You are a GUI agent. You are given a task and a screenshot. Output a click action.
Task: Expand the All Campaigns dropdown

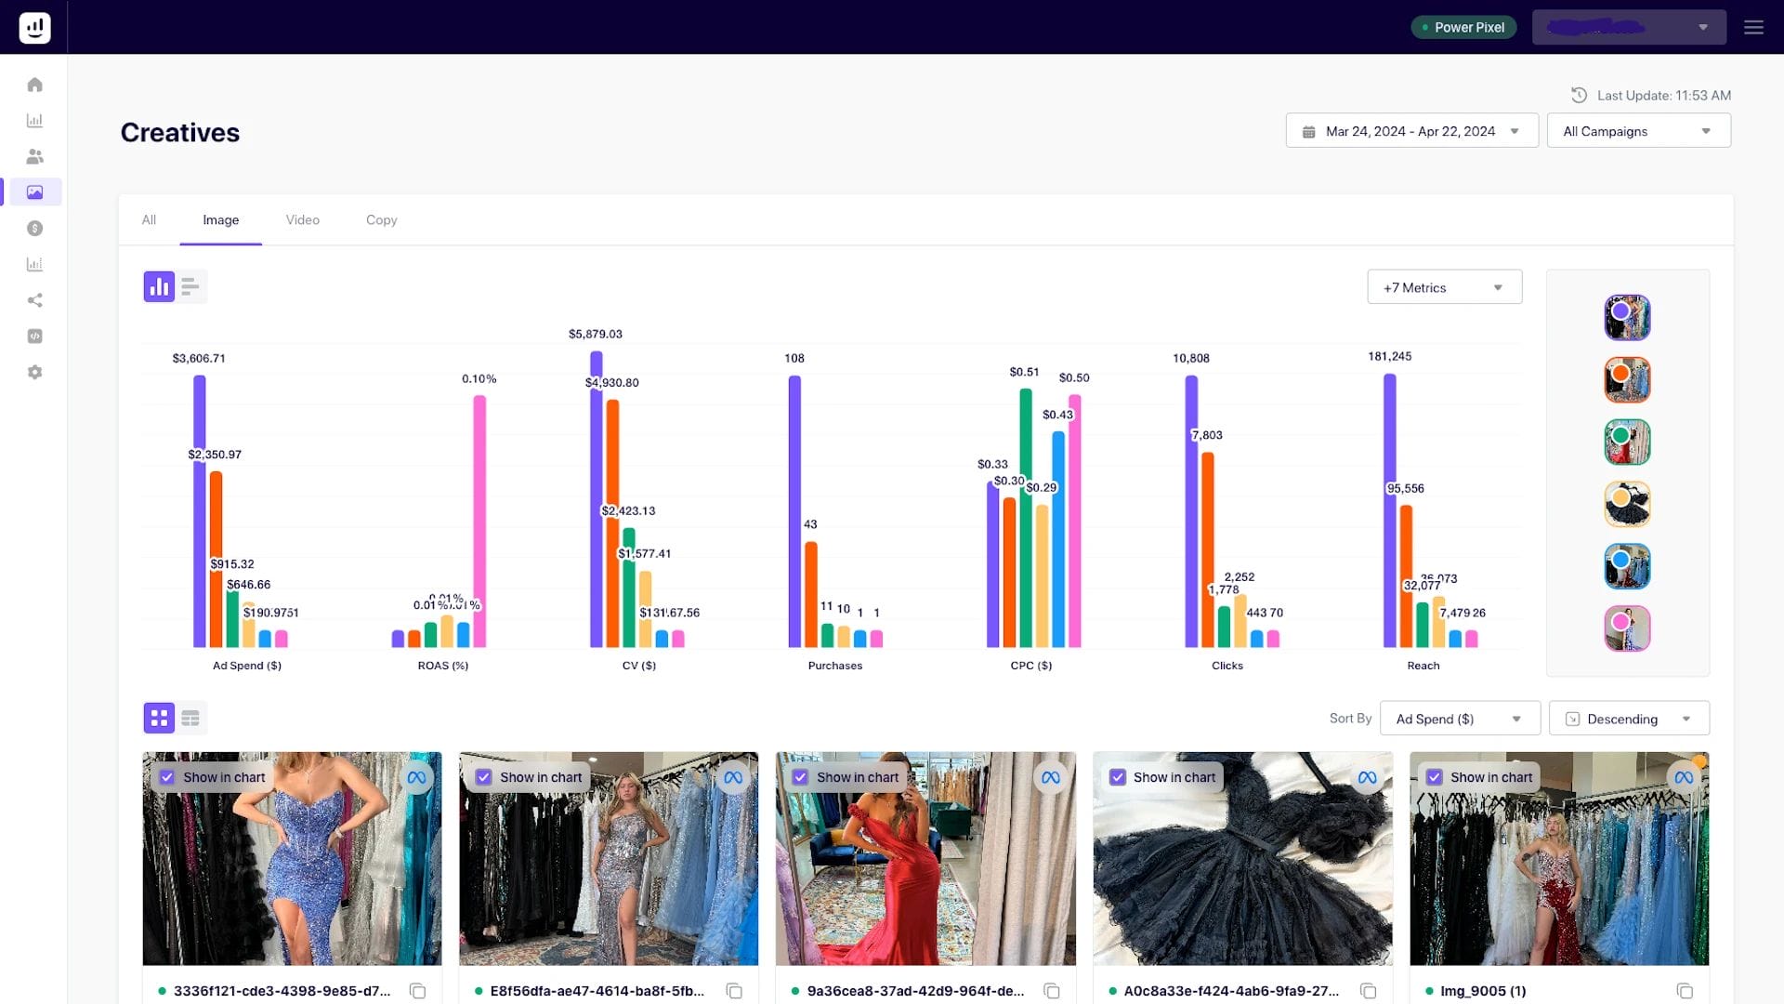(x=1637, y=131)
